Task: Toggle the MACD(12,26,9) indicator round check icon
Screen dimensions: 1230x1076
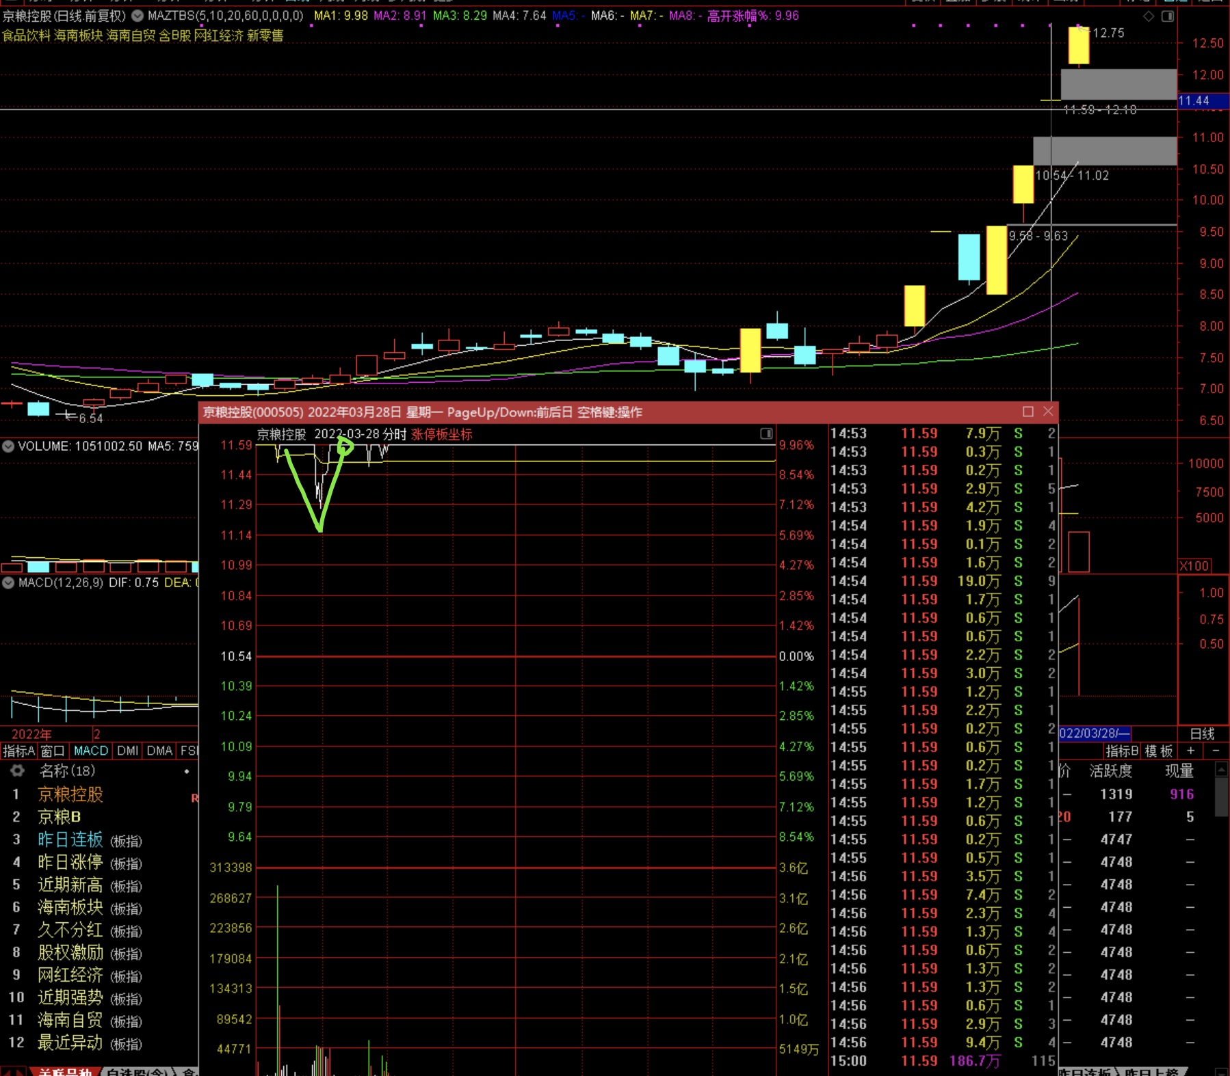Action: point(8,583)
